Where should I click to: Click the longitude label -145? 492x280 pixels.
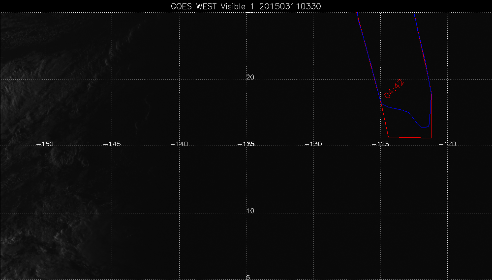112,144
